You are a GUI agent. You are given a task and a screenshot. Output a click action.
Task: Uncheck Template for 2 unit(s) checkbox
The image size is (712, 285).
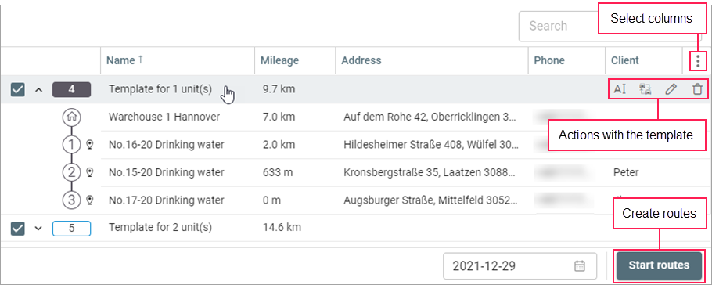(17, 228)
